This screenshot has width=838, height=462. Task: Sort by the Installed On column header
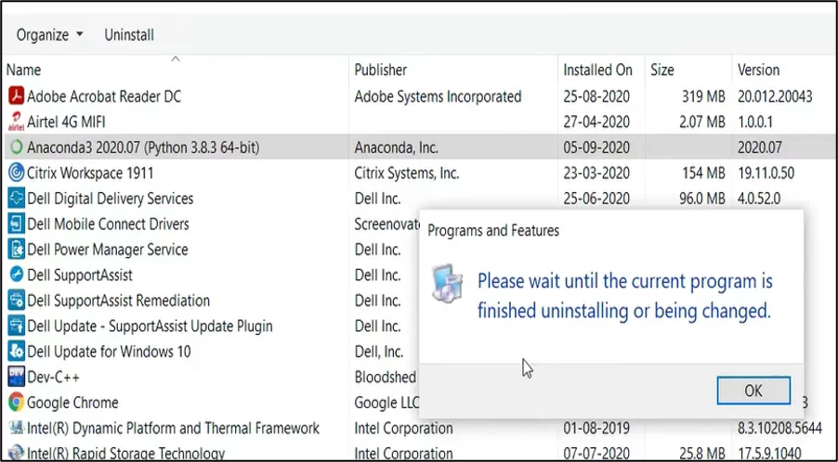pos(597,70)
